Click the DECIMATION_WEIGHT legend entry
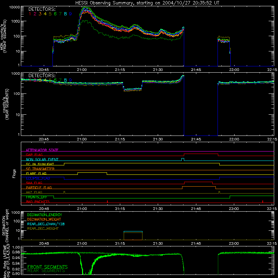Image resolution: width=278 pixels, height=278 pixels. [x=44, y=219]
